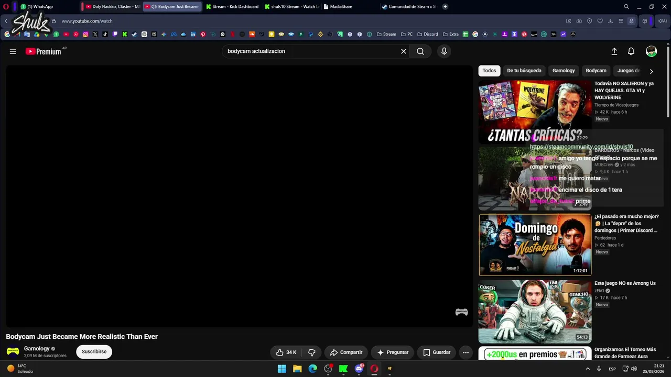Viewport: 671px width, 377px height.
Task: Open the YouTube account avatar menu
Action: [x=652, y=51]
